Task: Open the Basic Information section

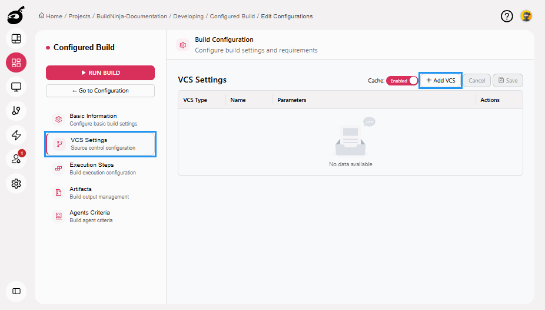Action: tap(100, 119)
